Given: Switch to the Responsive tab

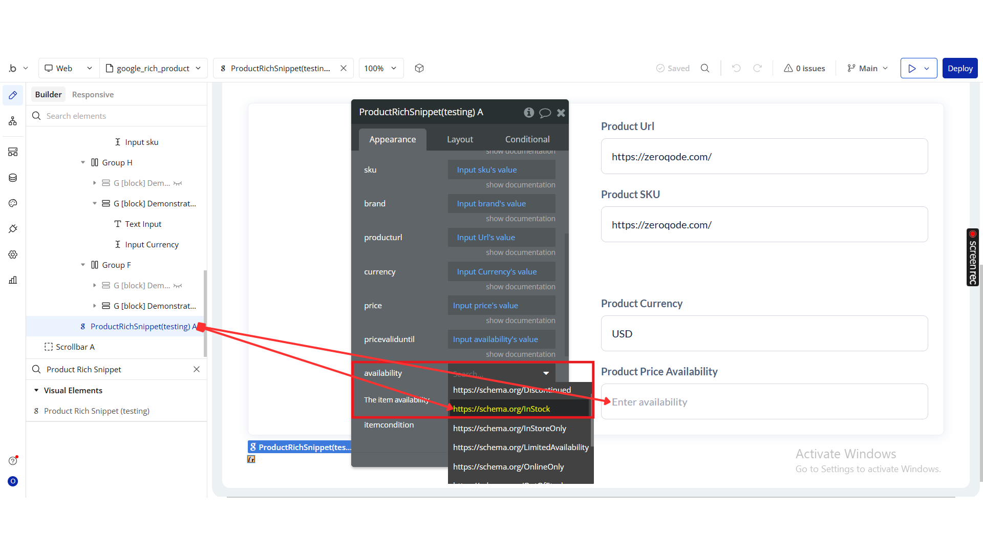Looking at the screenshot, I should click(x=93, y=95).
